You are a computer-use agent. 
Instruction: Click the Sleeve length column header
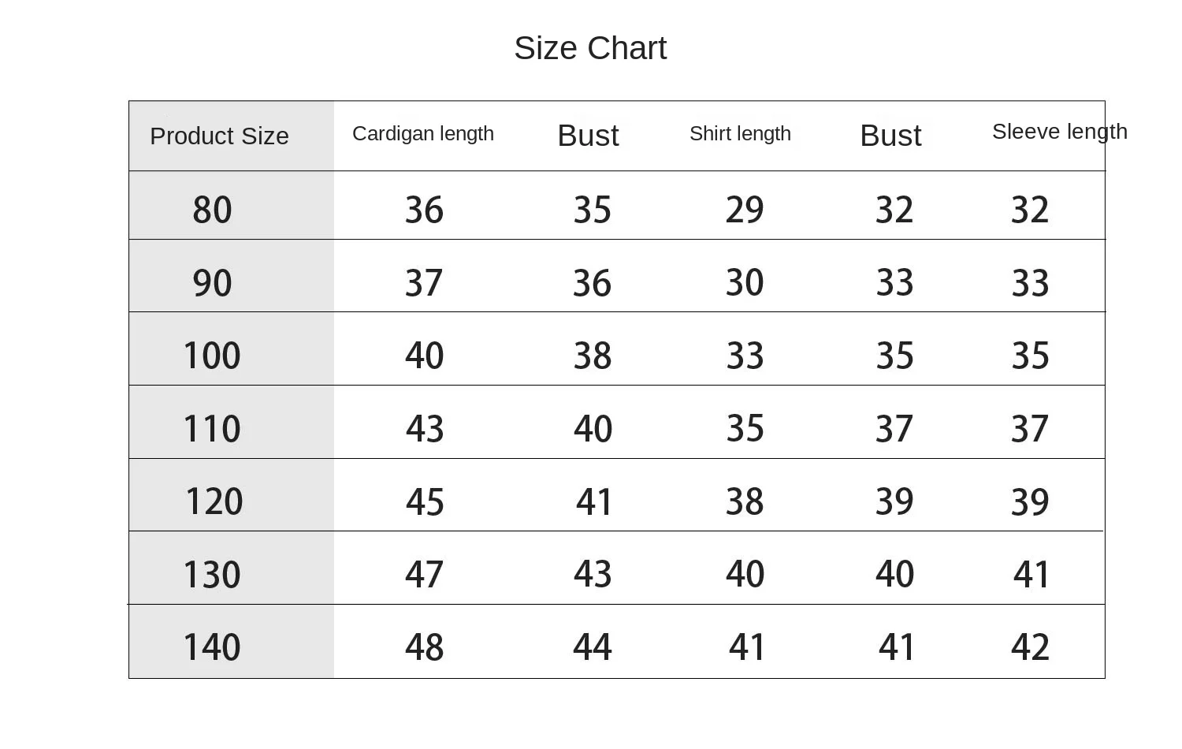click(x=1059, y=132)
